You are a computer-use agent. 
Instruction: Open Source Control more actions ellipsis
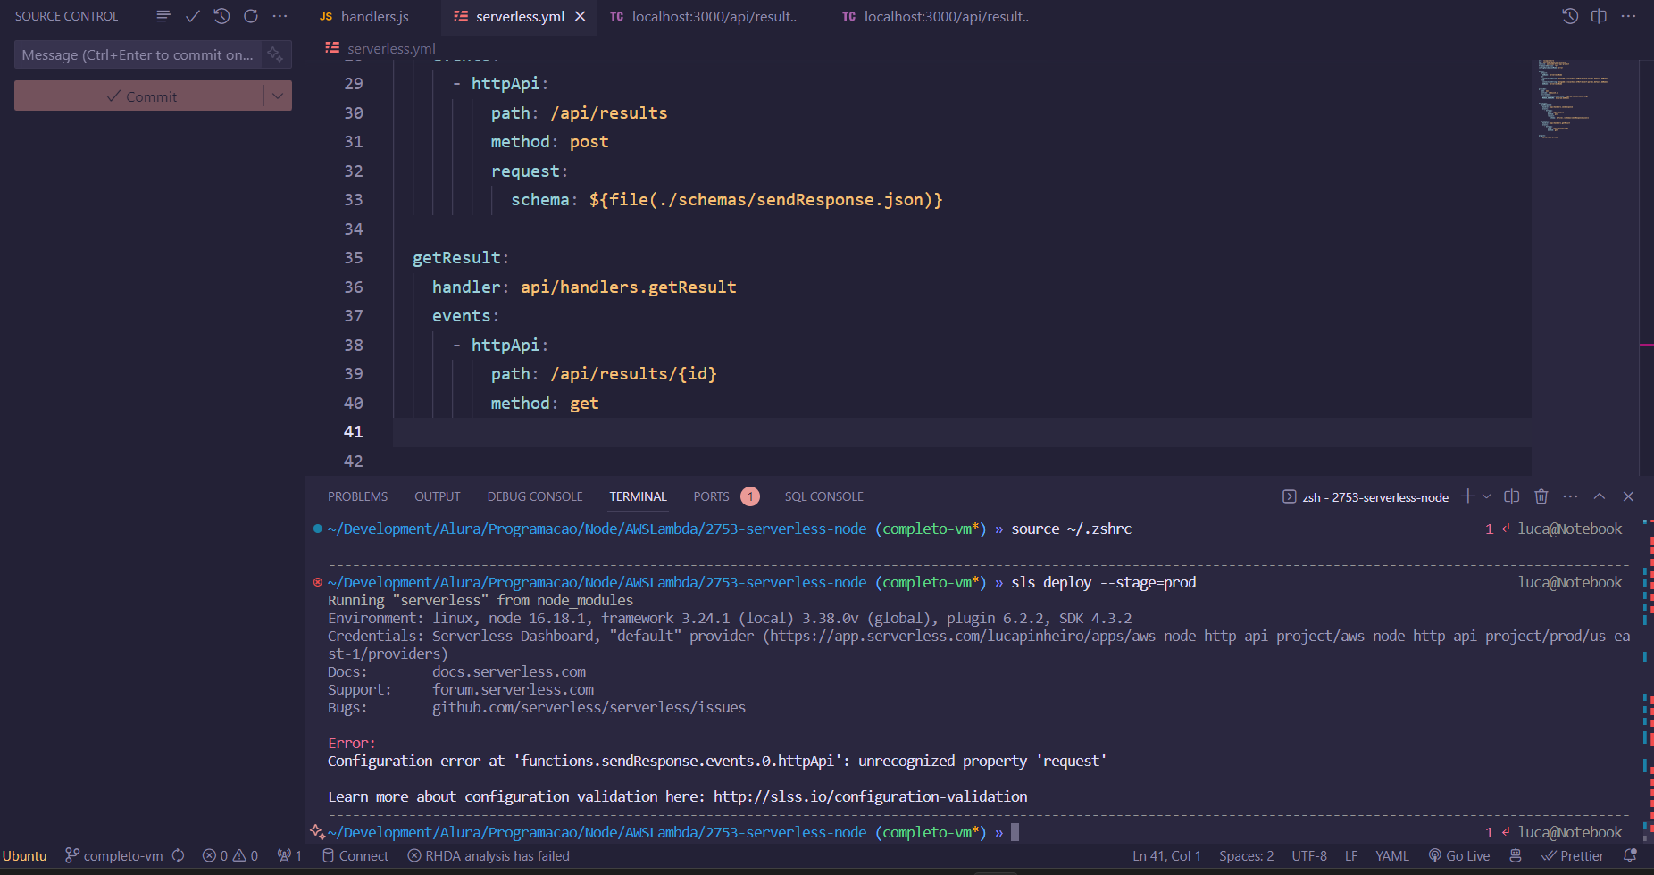click(280, 16)
